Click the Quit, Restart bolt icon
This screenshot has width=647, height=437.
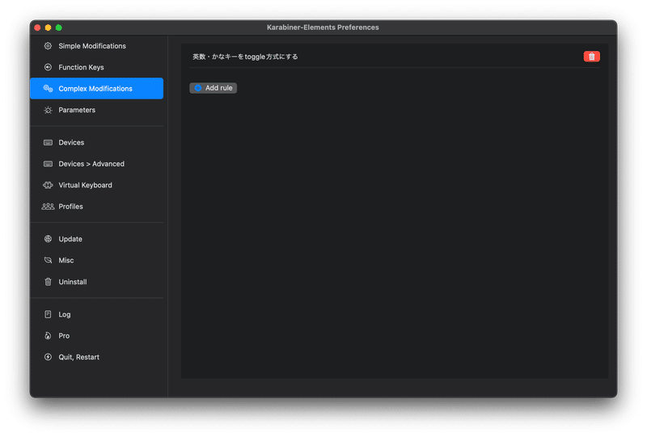point(48,357)
